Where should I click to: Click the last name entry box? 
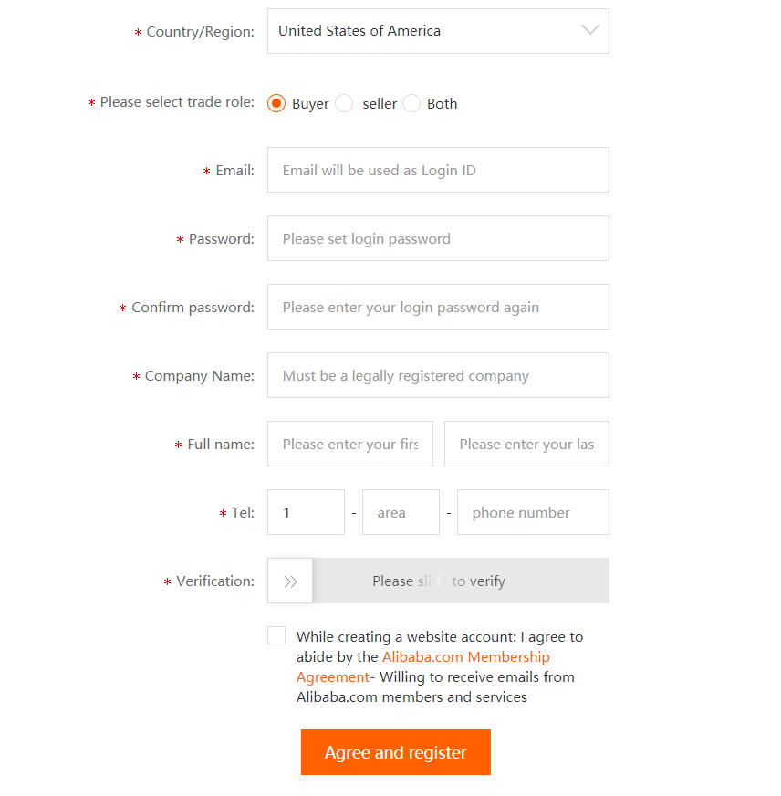[x=526, y=444]
